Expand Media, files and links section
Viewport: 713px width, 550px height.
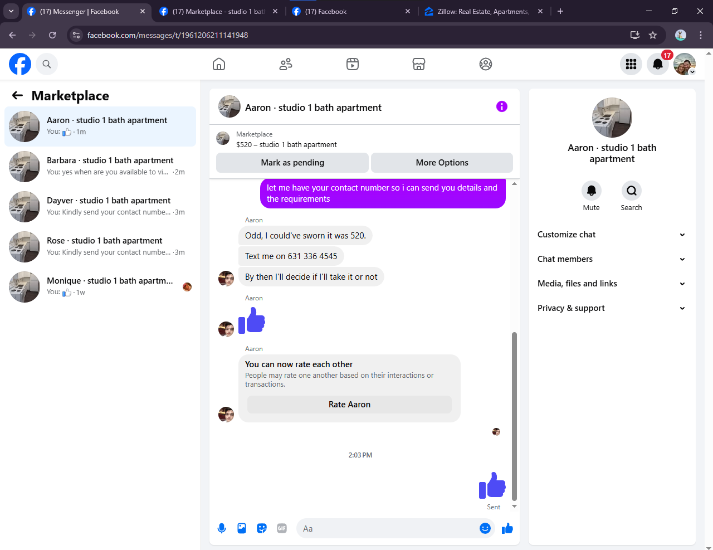pyautogui.click(x=612, y=284)
